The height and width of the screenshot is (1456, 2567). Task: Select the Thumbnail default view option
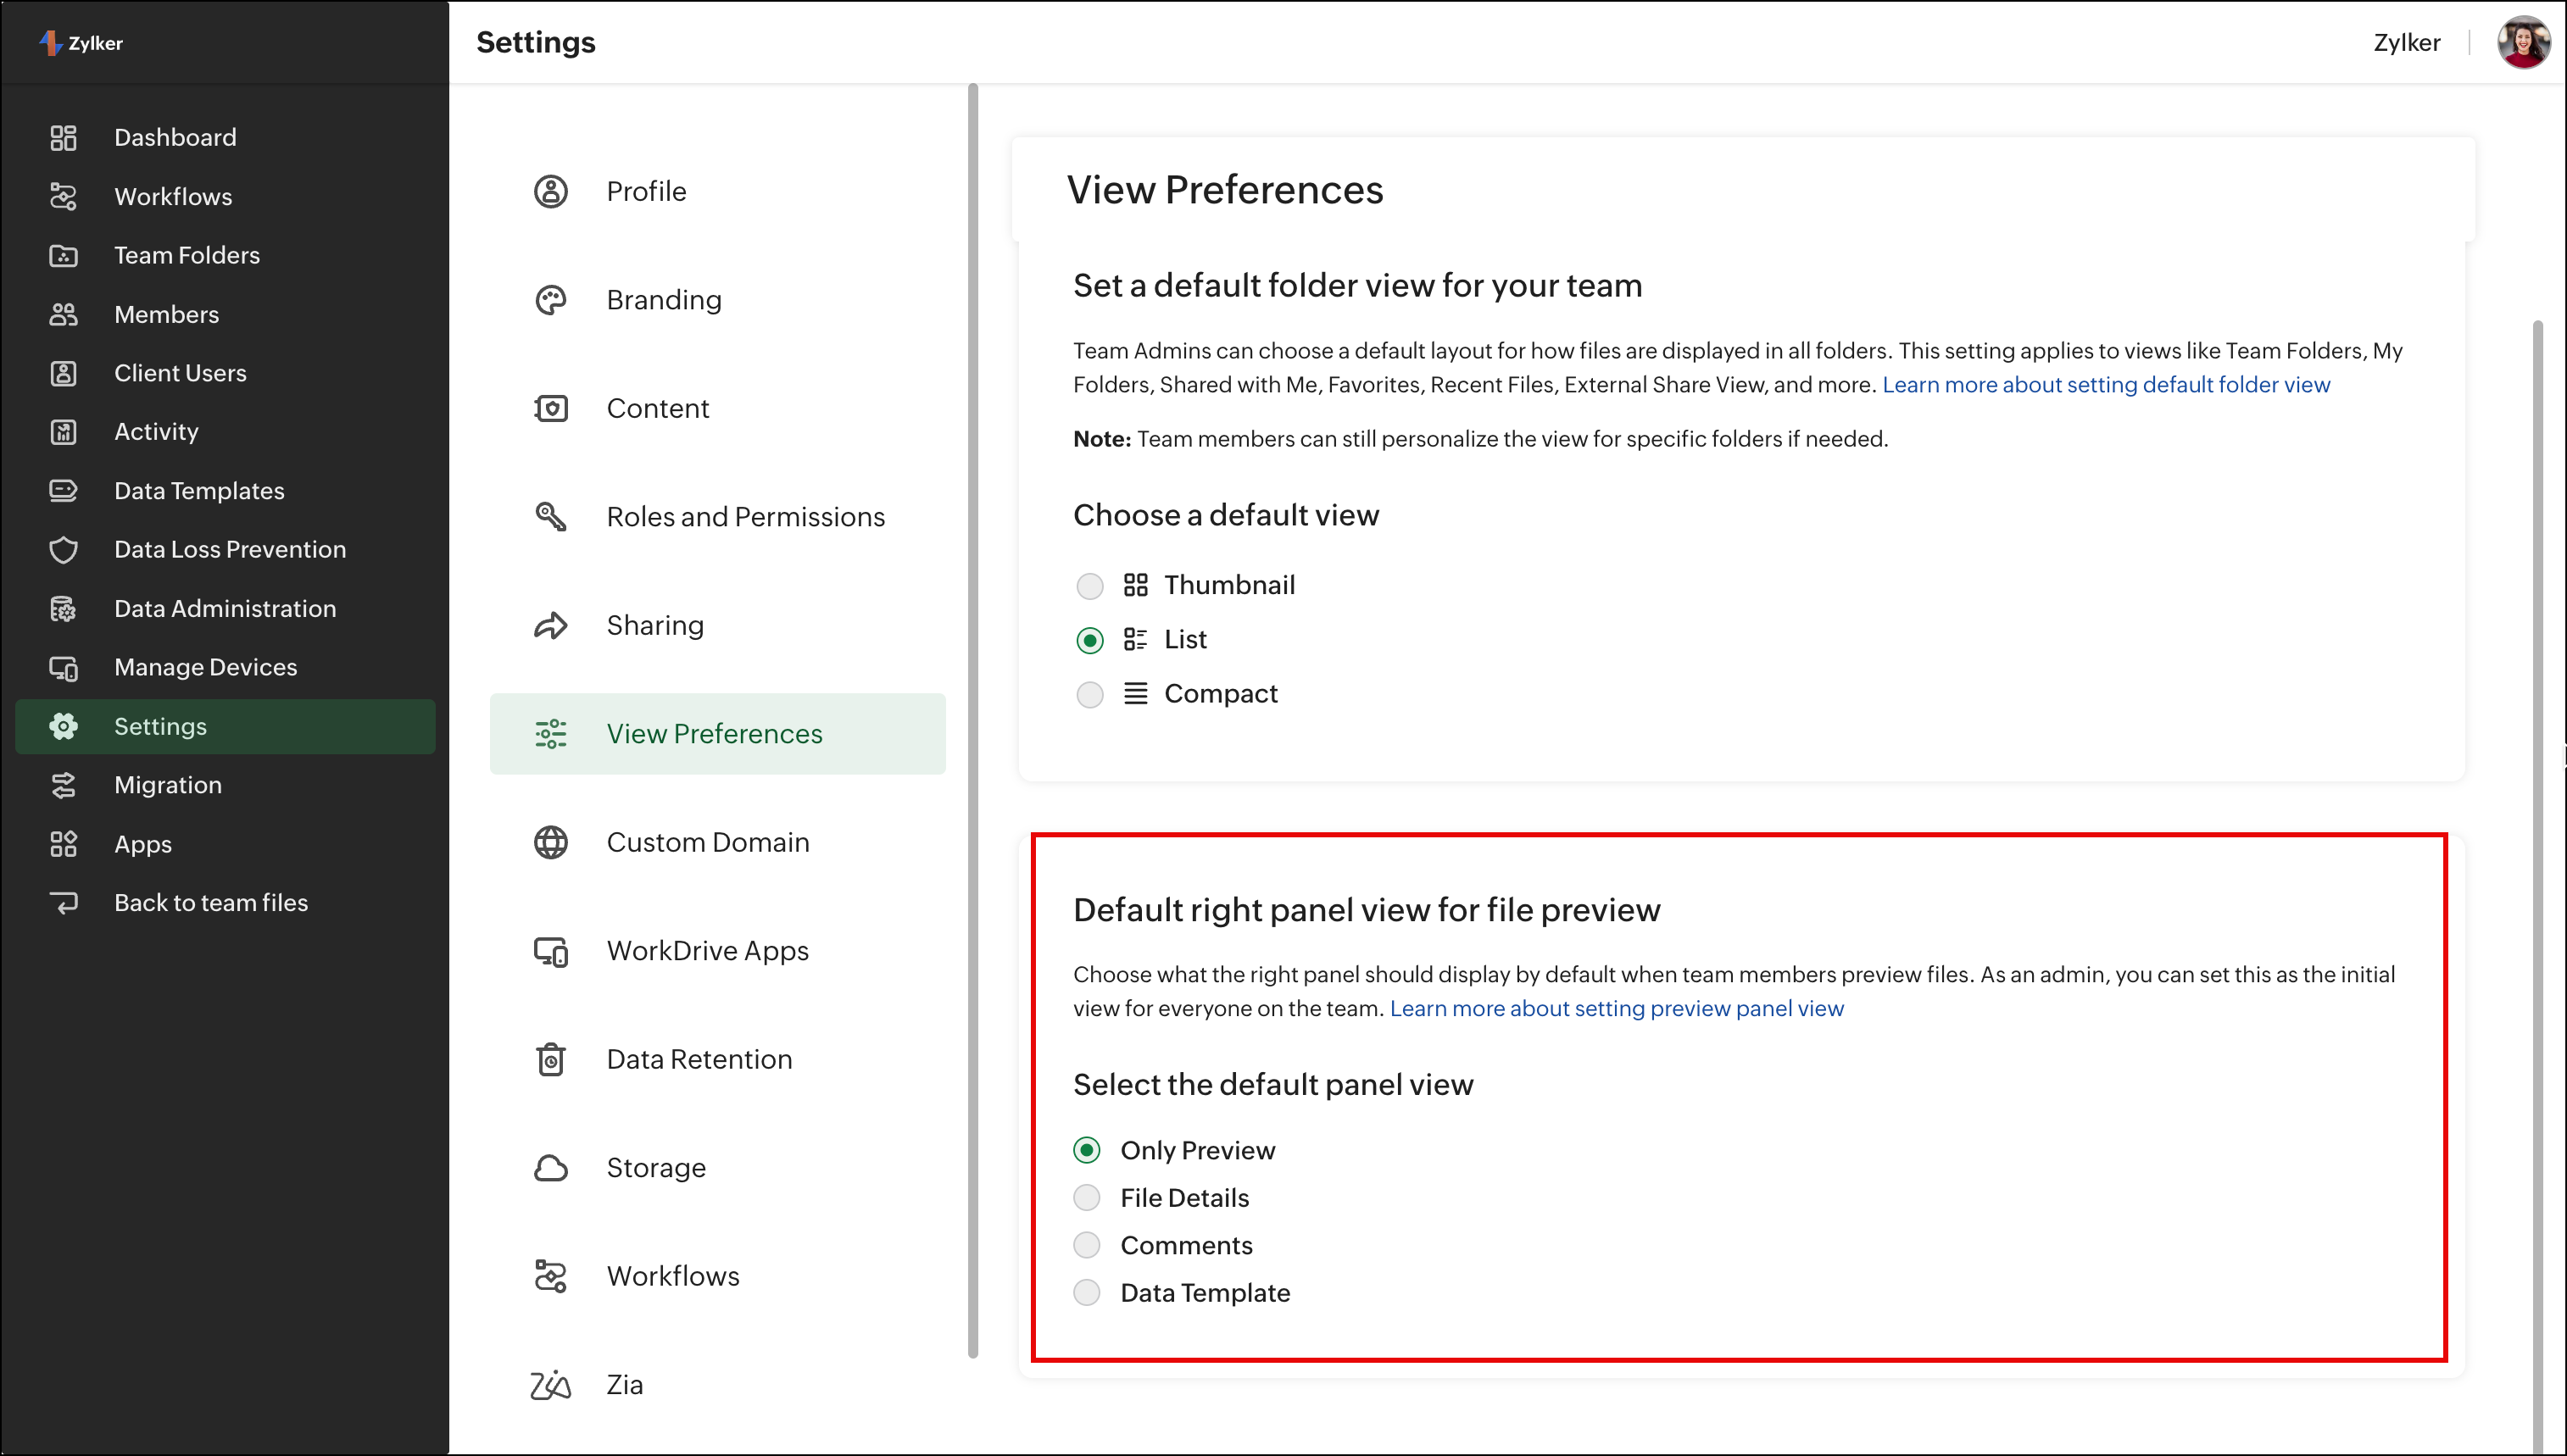pyautogui.click(x=1090, y=586)
